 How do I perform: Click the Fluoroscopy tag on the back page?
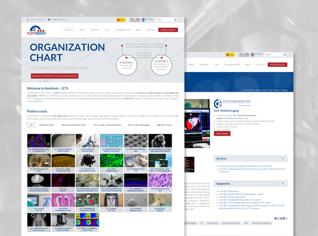pos(213,223)
